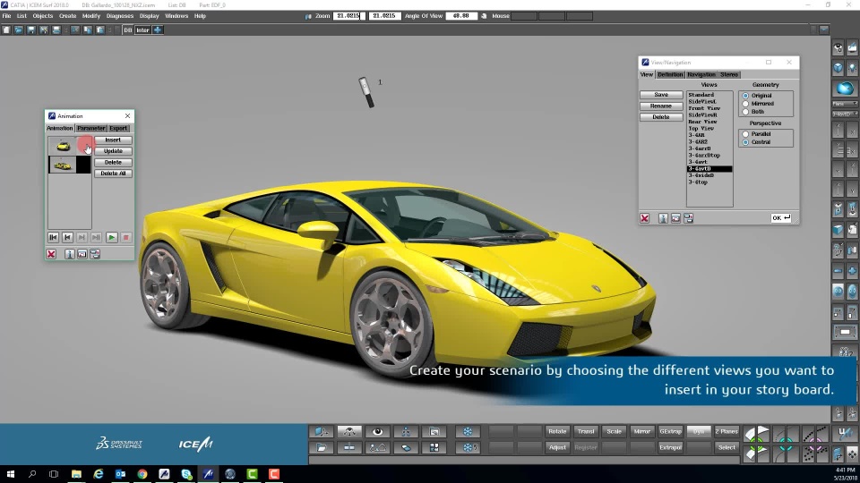Select the Mirrored geometry radio button
The image size is (860, 483).
pyautogui.click(x=745, y=104)
